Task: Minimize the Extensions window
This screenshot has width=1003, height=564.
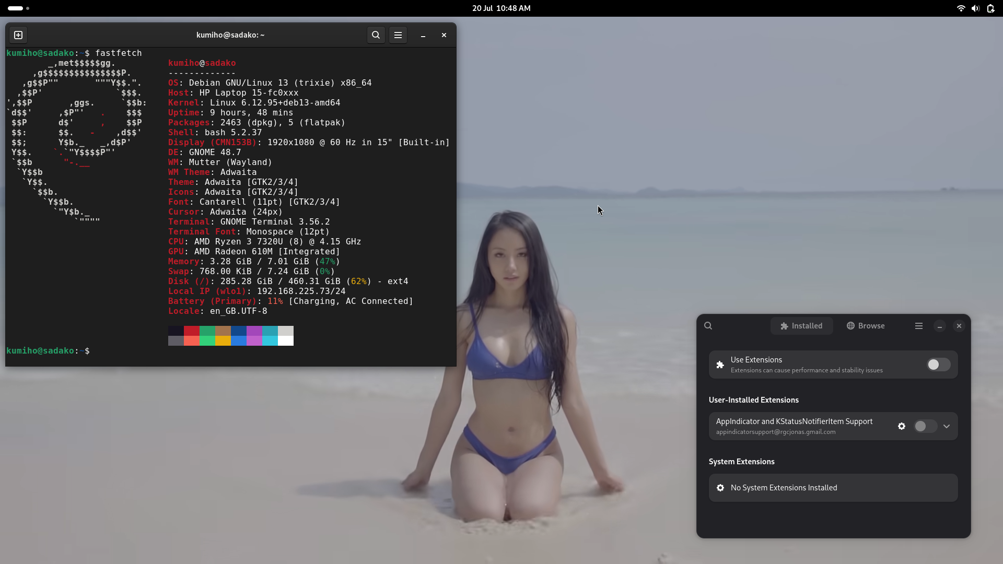Action: 939,326
